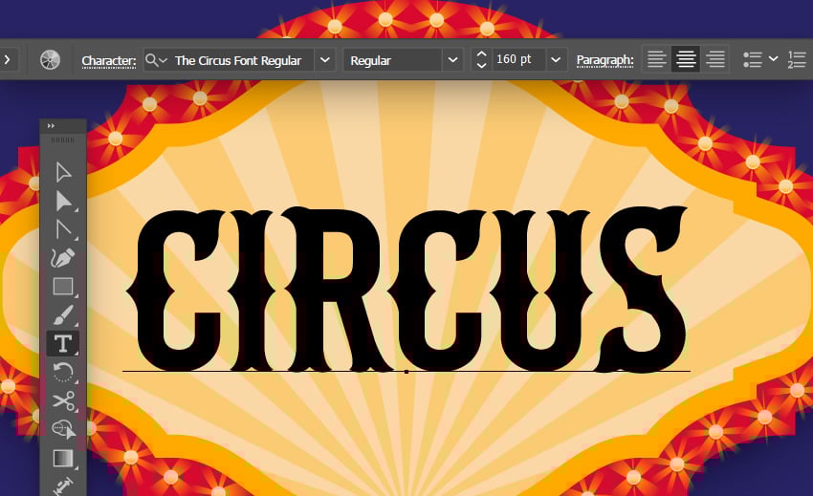Decrease font size with down stepper arrow
The image size is (813, 496).
482,66
